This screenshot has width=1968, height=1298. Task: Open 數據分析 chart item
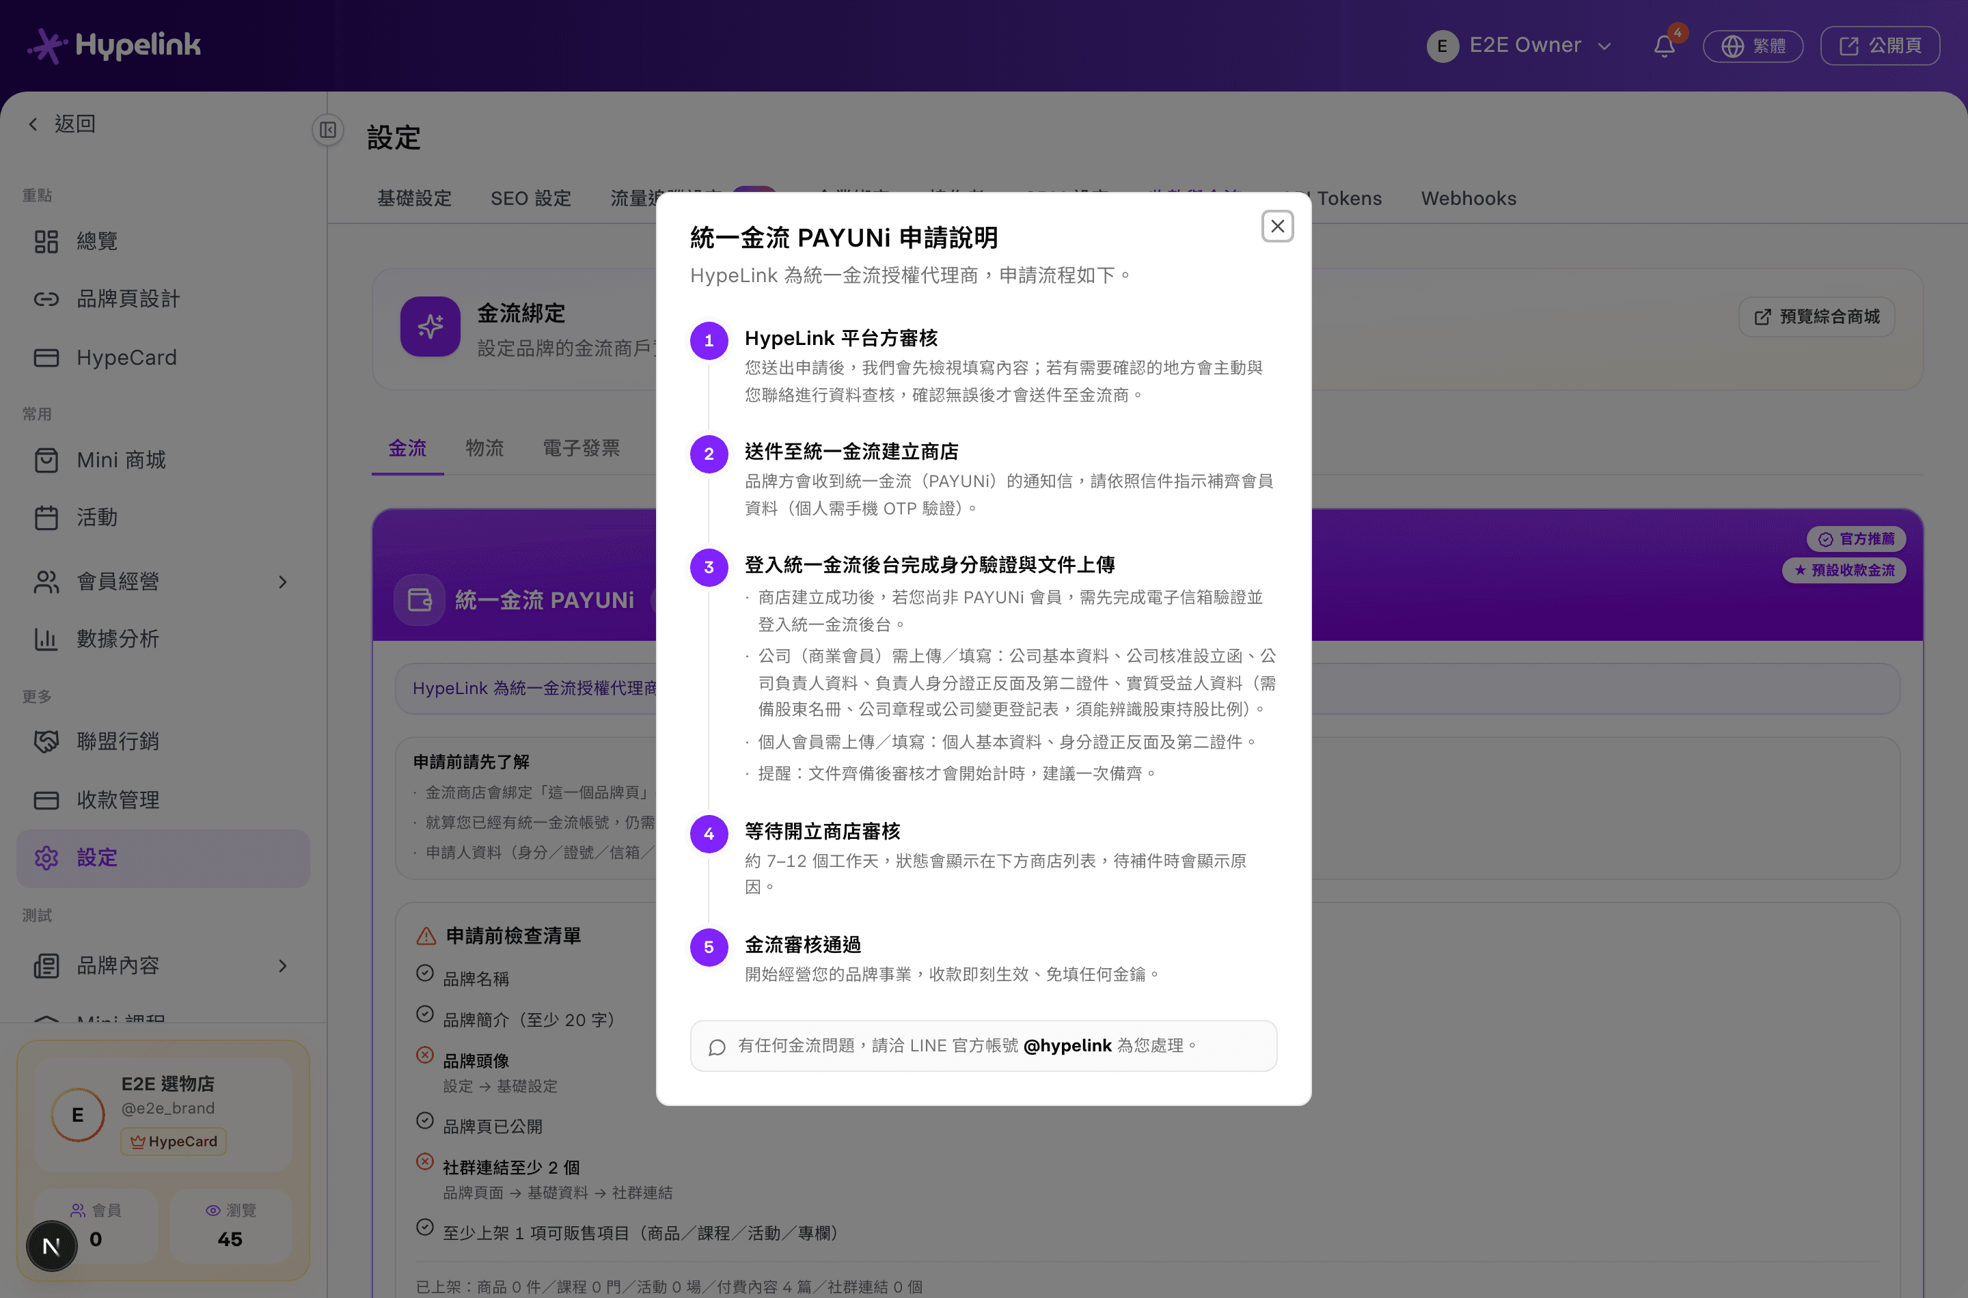(x=163, y=639)
